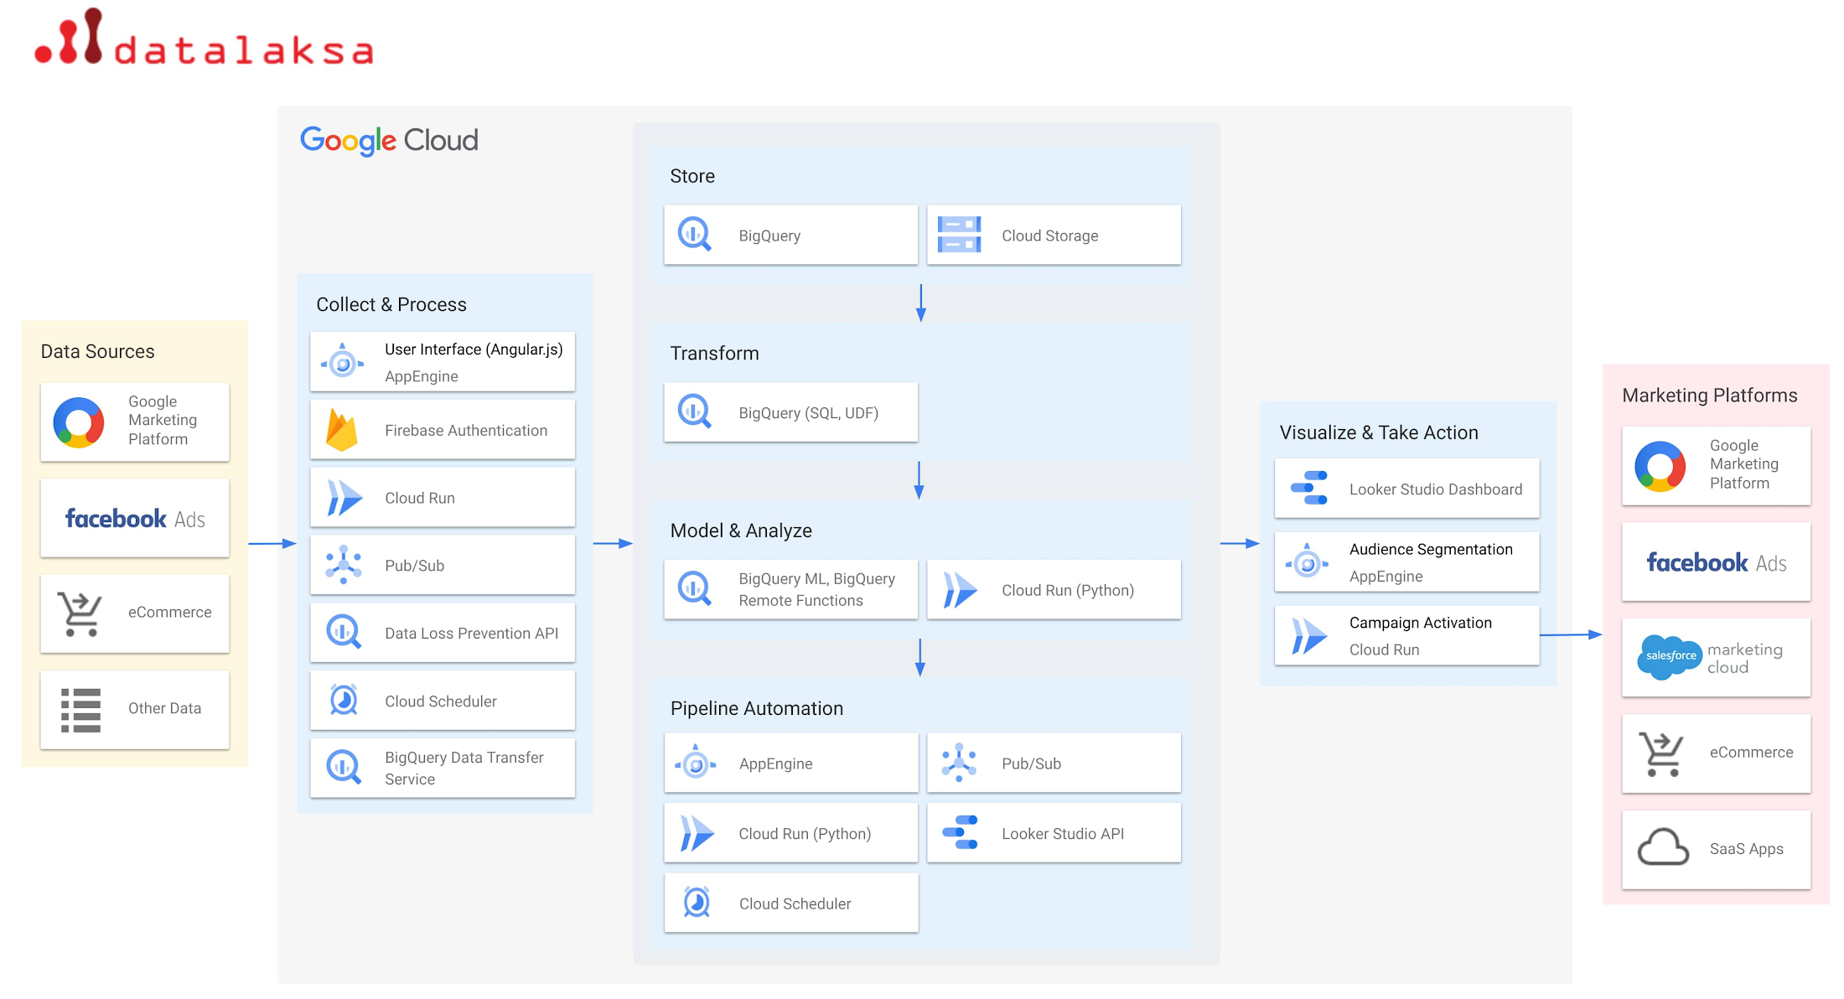Click the BigQuery icon in Store
This screenshot has height=999, width=1844.
pos(694,235)
